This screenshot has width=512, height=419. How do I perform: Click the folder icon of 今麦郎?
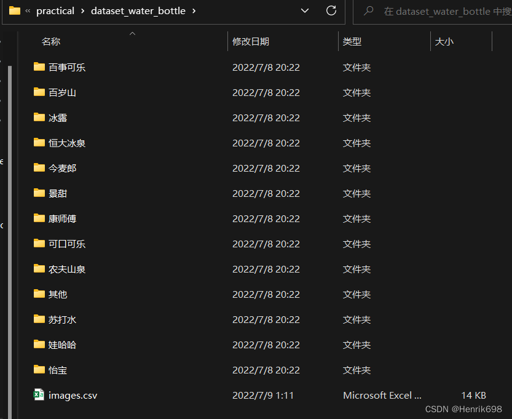tap(39, 168)
